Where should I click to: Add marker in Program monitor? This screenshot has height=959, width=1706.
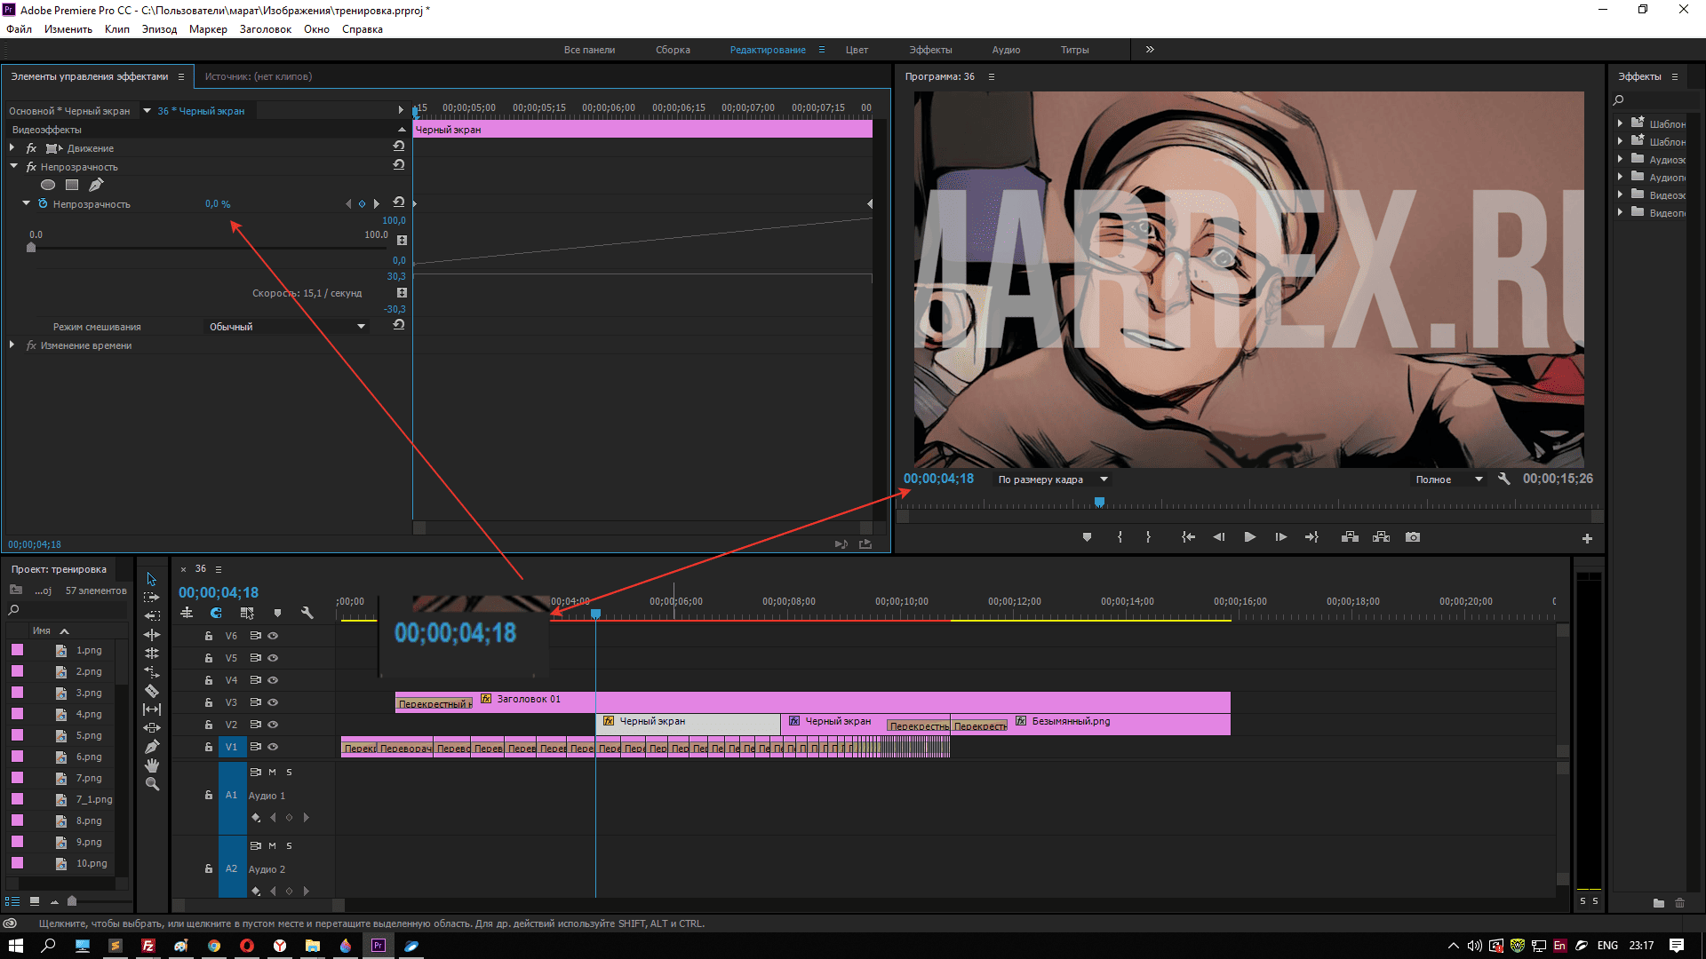click(1087, 537)
